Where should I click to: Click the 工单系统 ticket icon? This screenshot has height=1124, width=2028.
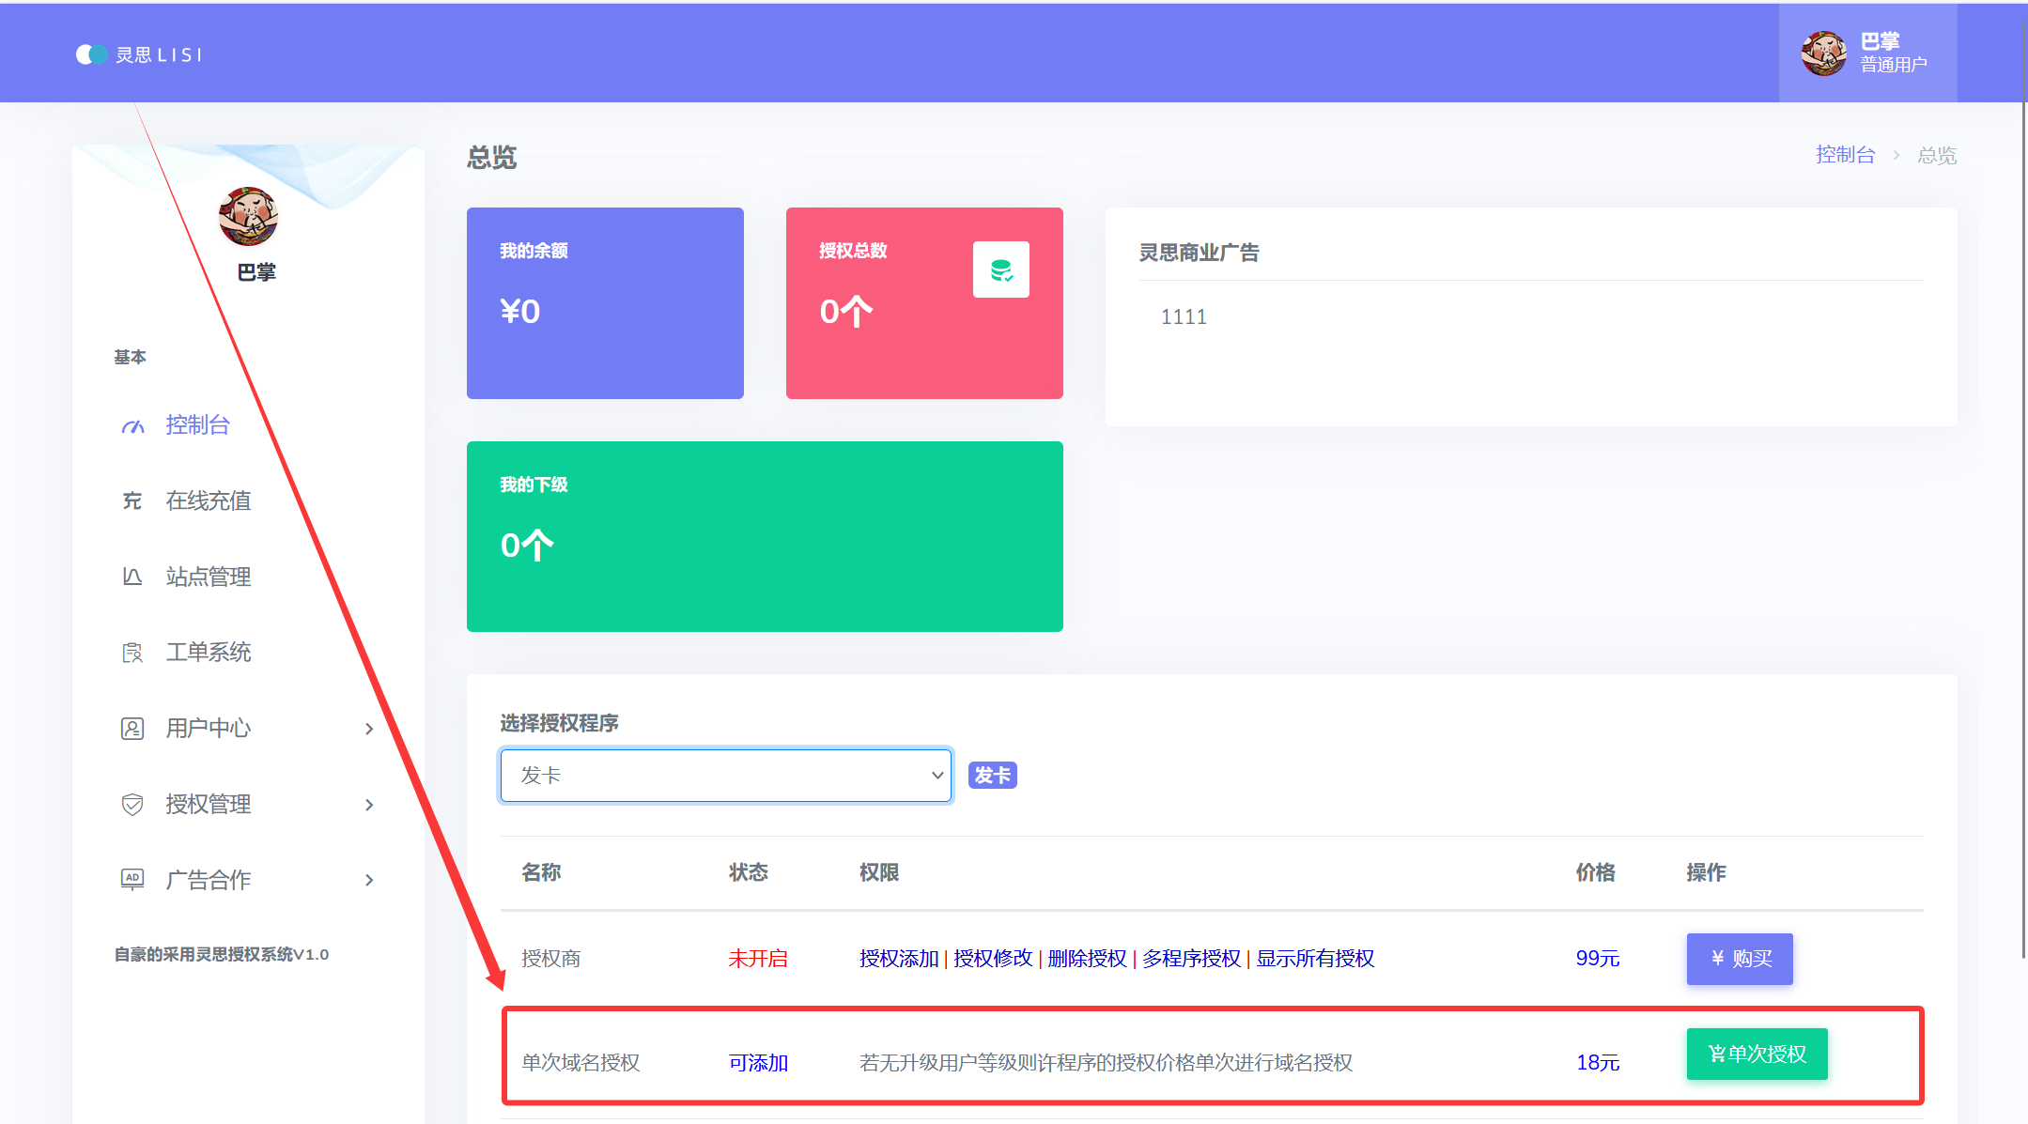tap(132, 653)
